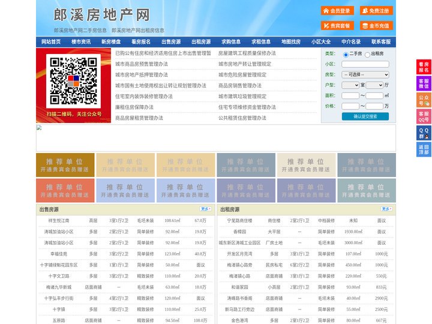Open 住宅专项维修资金管理办法 link
Image resolution: width=432 pixels, height=324 pixels.
(247, 107)
